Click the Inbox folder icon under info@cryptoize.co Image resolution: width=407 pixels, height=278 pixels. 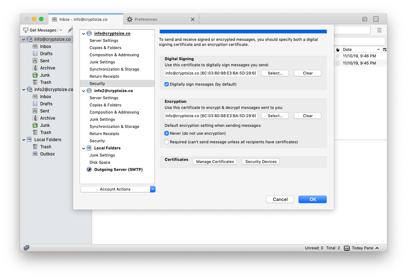35,47
